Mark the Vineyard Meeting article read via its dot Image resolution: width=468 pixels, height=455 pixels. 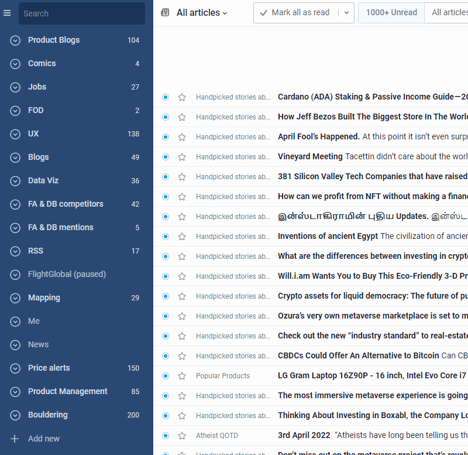pos(166,156)
